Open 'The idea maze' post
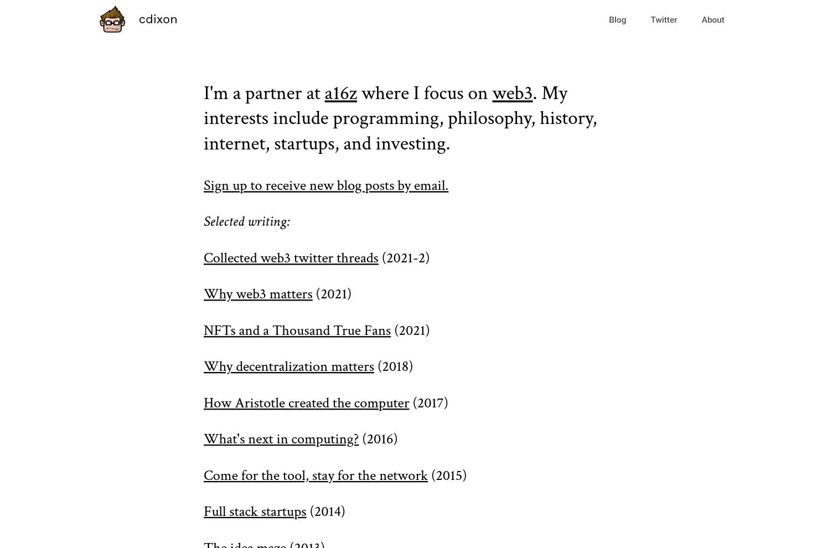The width and height of the screenshot is (822, 548). click(x=245, y=545)
